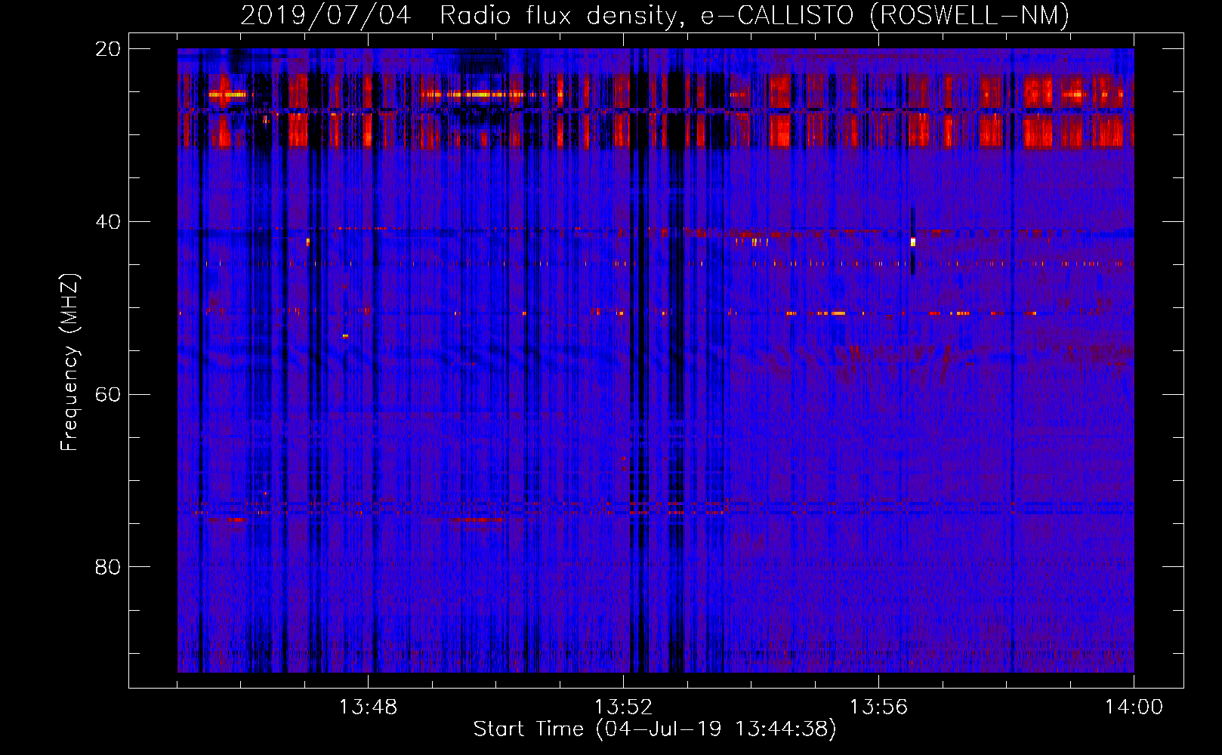Click the '60' frequency tick label
This screenshot has height=755, width=1222.
107,394
